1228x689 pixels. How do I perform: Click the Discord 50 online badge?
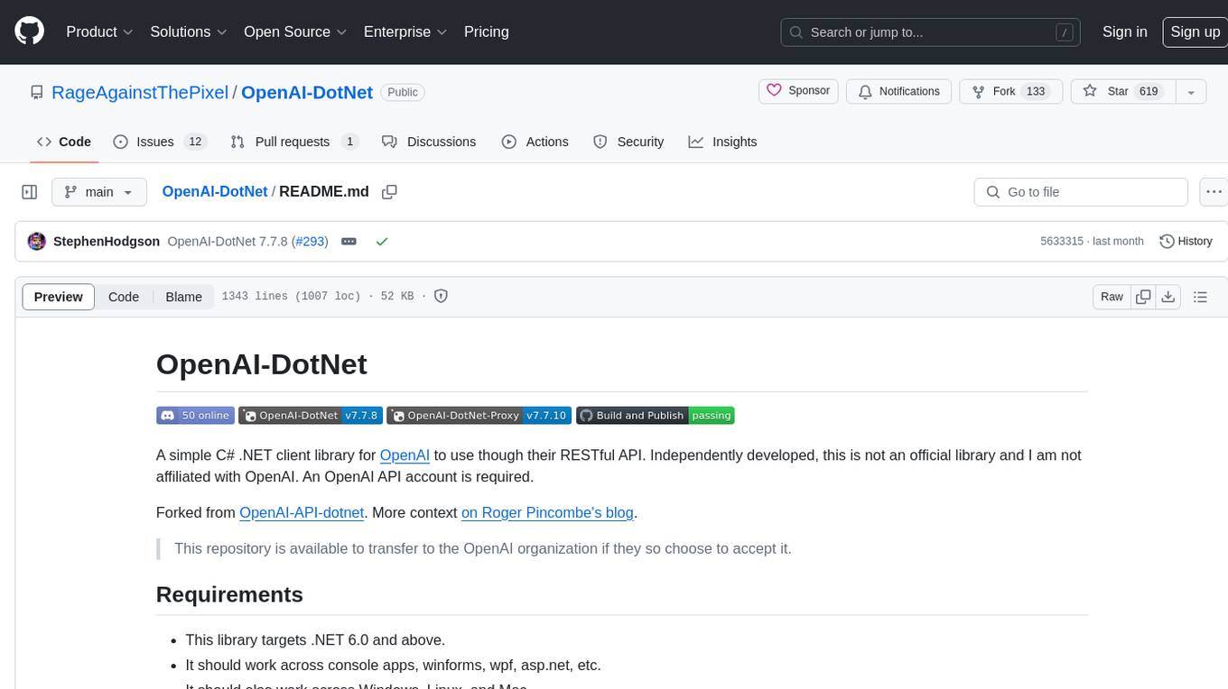195,416
